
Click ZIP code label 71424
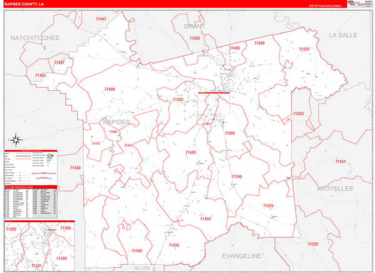[128, 145]
